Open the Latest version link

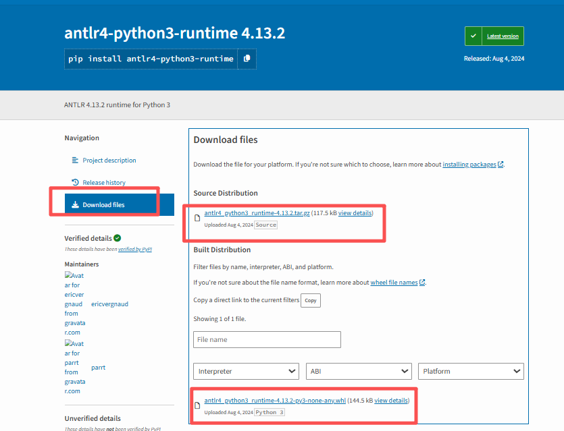pyautogui.click(x=503, y=36)
